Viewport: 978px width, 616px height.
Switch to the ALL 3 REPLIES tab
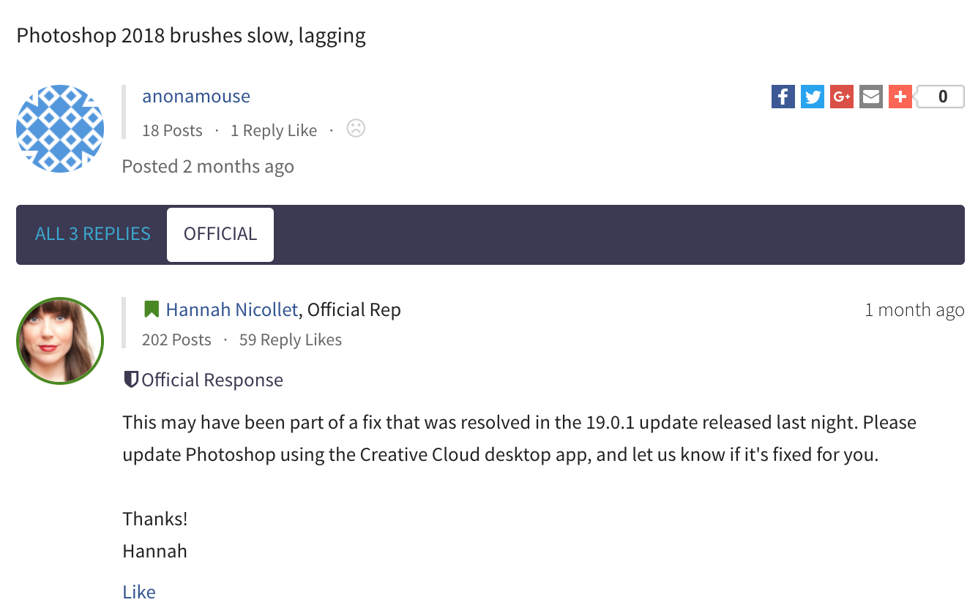(x=93, y=234)
